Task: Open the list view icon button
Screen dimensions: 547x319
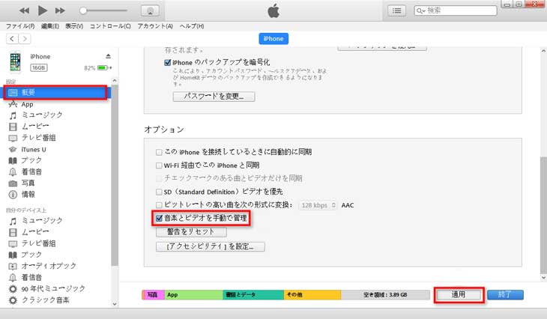Action: [x=396, y=10]
